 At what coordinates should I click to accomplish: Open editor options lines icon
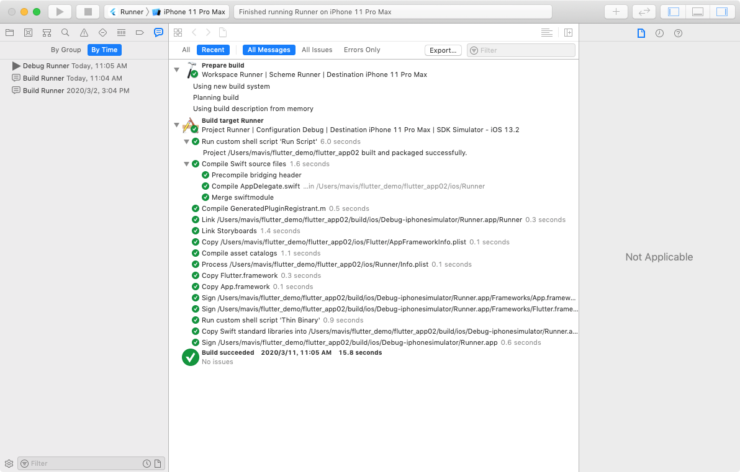pyautogui.click(x=546, y=32)
